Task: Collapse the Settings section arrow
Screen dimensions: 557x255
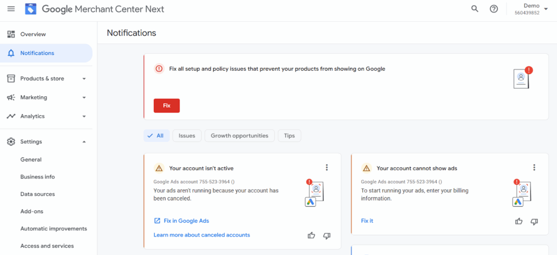Action: coord(84,142)
